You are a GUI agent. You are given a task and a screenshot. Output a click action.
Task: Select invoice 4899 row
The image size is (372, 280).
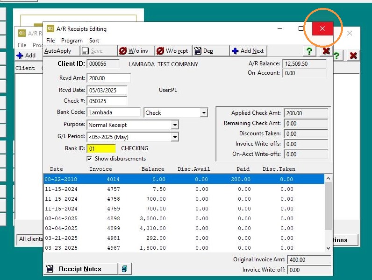click(x=184, y=228)
